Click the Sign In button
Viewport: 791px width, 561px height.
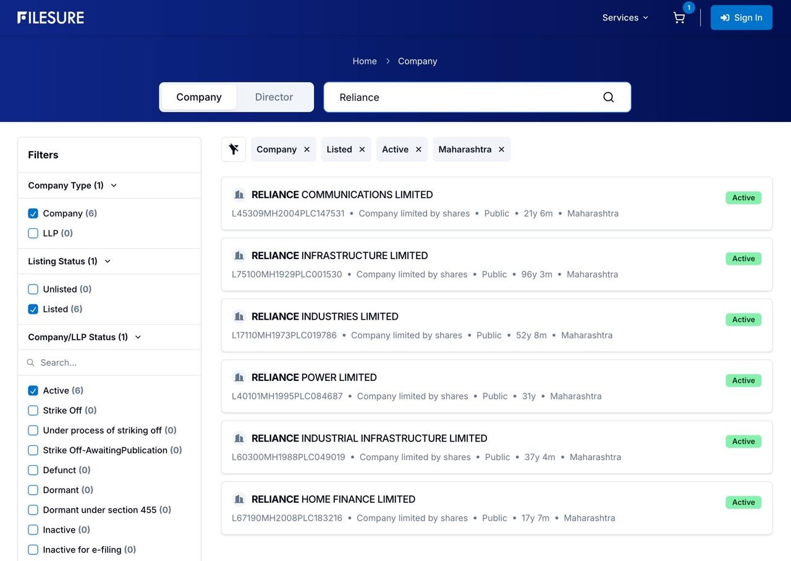[741, 17]
